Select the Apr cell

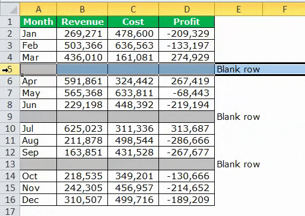point(38,81)
